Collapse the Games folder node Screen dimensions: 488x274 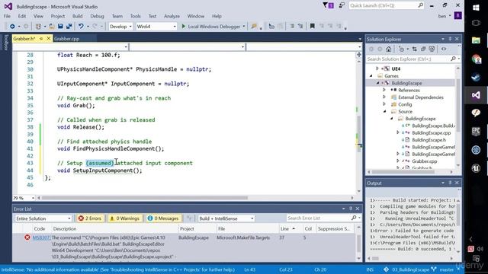[371, 76]
